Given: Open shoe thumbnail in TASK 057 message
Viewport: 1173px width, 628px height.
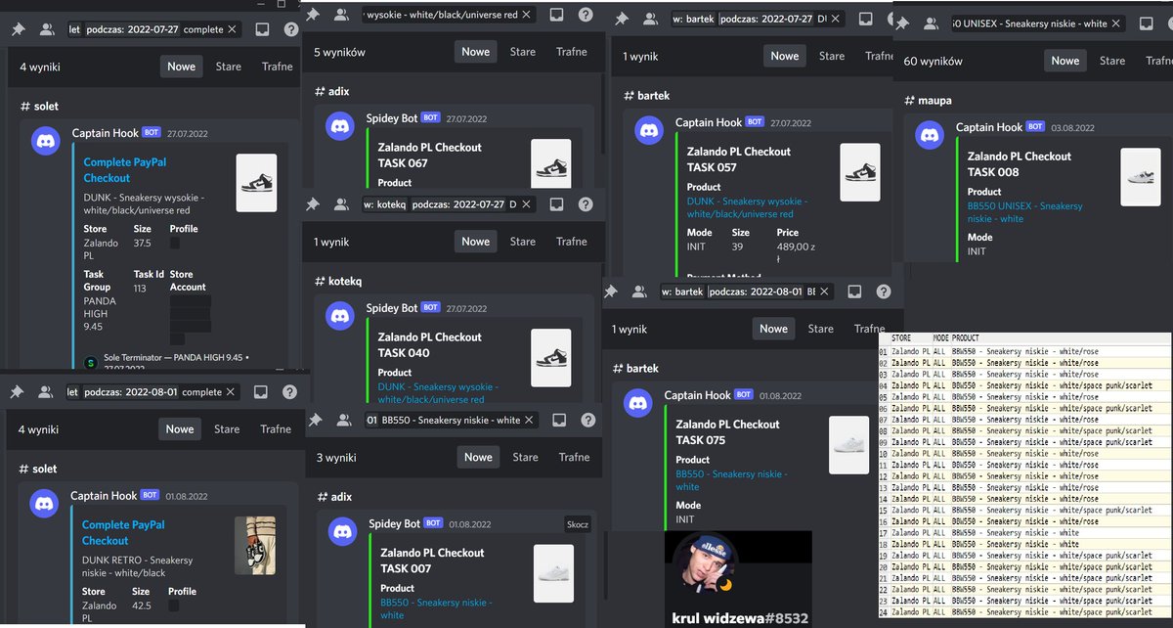Looking at the screenshot, I should click(860, 173).
